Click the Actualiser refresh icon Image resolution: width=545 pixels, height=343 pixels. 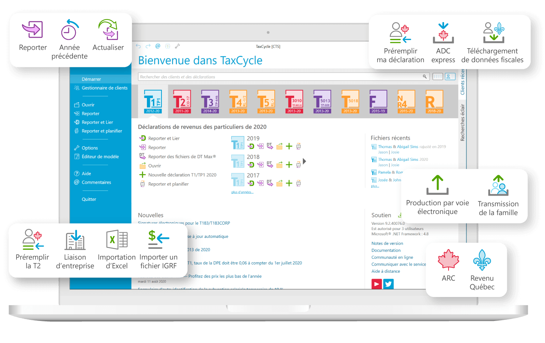108,30
